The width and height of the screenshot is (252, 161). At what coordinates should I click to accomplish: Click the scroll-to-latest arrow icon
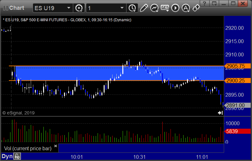(220, 113)
